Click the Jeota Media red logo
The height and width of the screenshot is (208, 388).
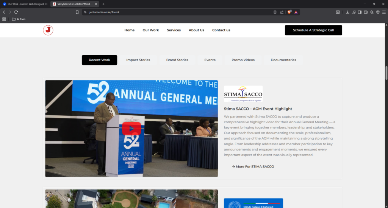pyautogui.click(x=48, y=30)
